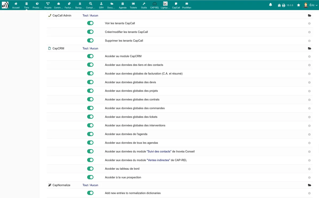Screen dimensions: 319x198
Task: Click the printer icon
Action: click(x=284, y=5)
